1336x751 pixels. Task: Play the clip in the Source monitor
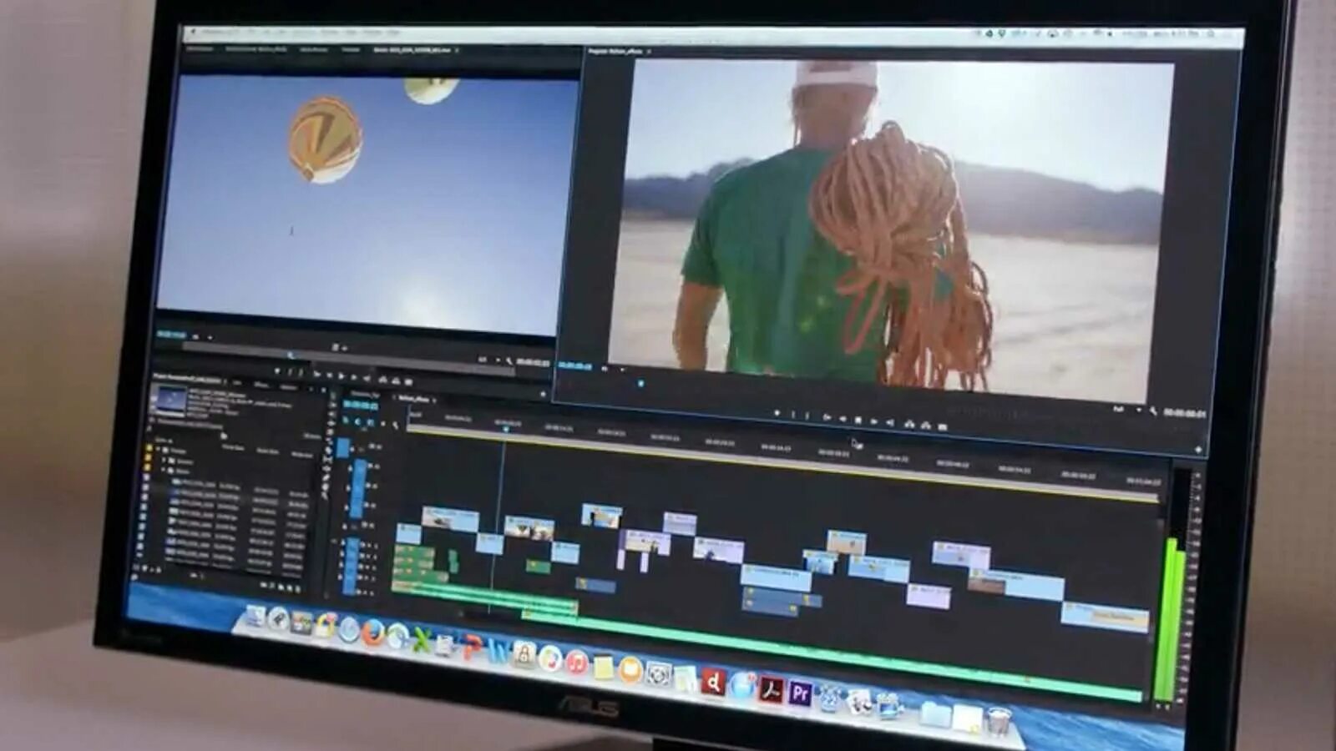coord(342,375)
